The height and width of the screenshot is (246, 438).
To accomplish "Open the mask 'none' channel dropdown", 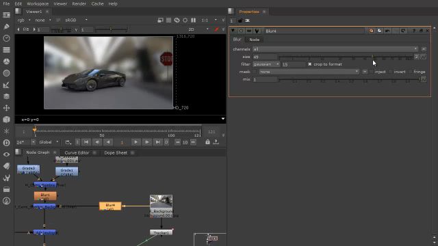I will [x=309, y=72].
